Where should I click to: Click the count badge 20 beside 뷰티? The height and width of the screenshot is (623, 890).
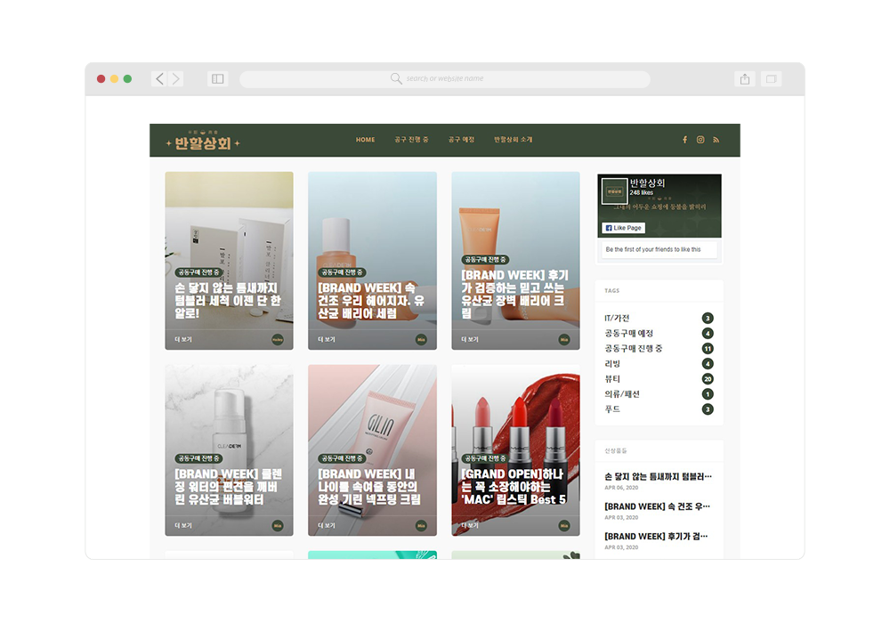(x=708, y=379)
